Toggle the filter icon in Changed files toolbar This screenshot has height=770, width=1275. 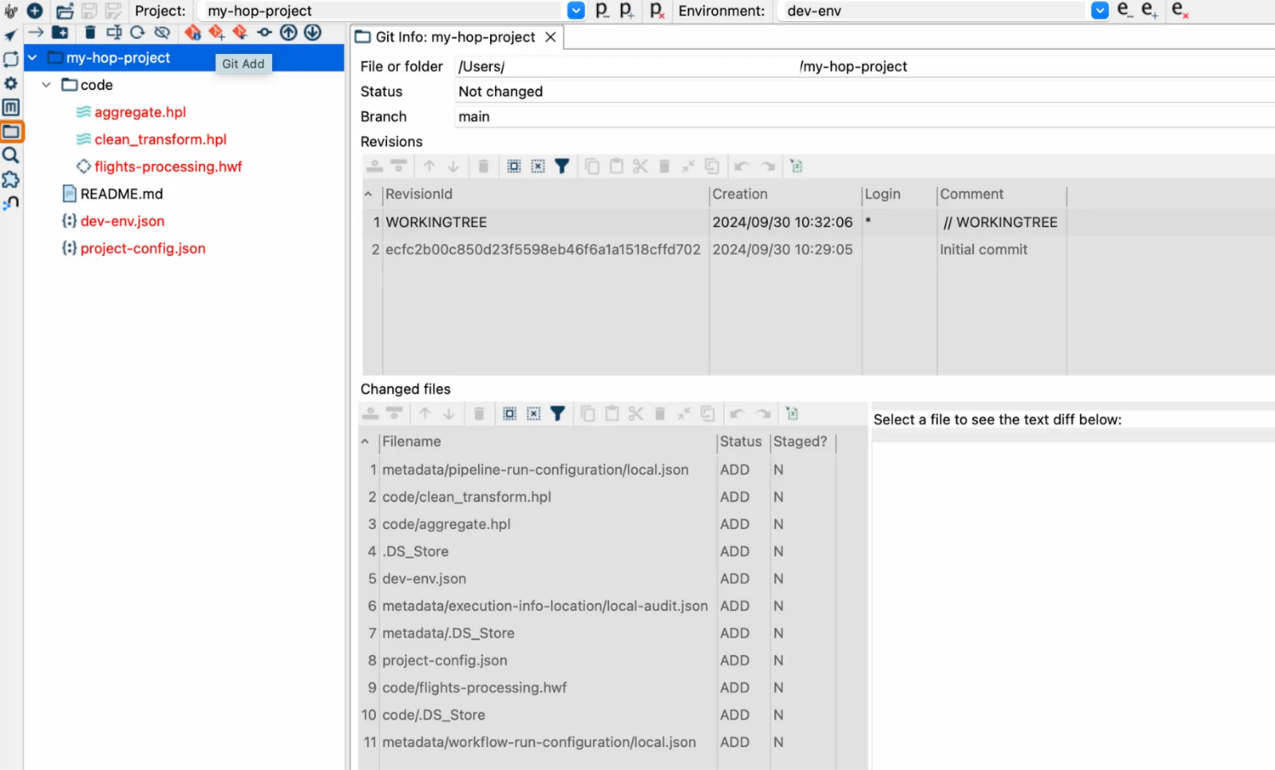click(557, 414)
